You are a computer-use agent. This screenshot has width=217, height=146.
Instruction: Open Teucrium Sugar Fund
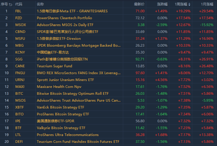coord(54,66)
